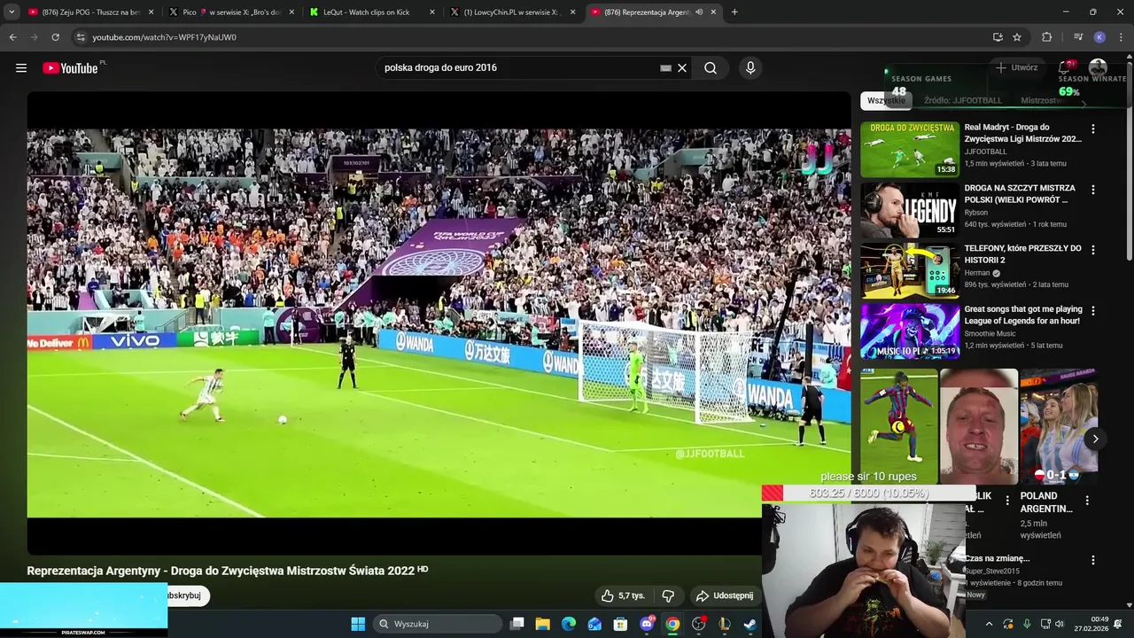
Task: Open File Explorer from taskbar
Action: pos(542,624)
